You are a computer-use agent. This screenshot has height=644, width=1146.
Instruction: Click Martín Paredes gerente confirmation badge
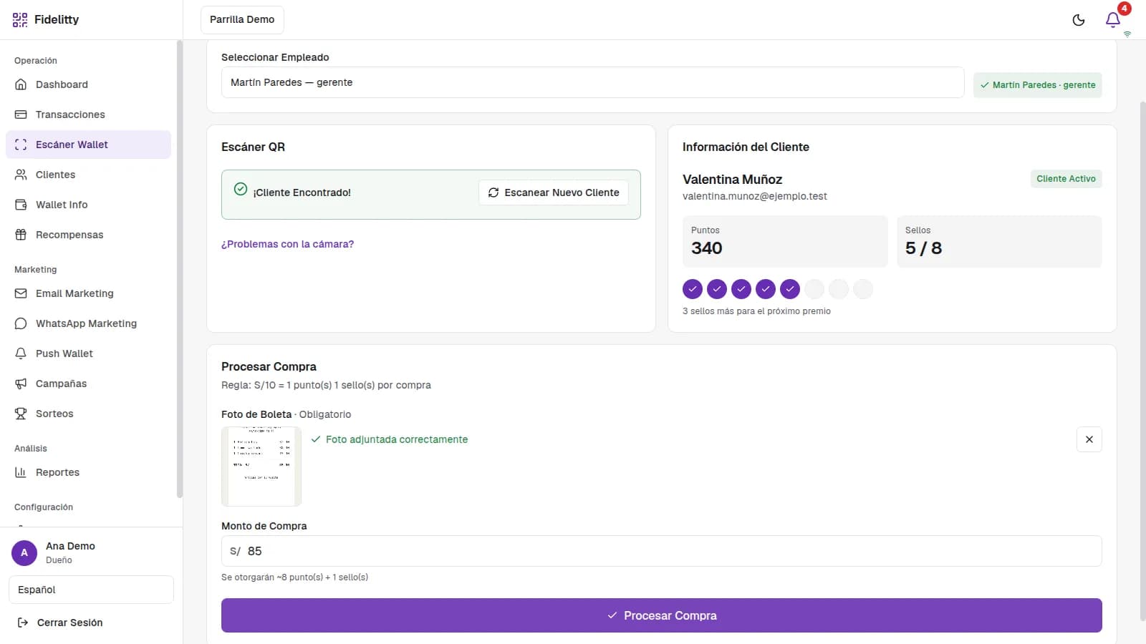pyautogui.click(x=1037, y=84)
